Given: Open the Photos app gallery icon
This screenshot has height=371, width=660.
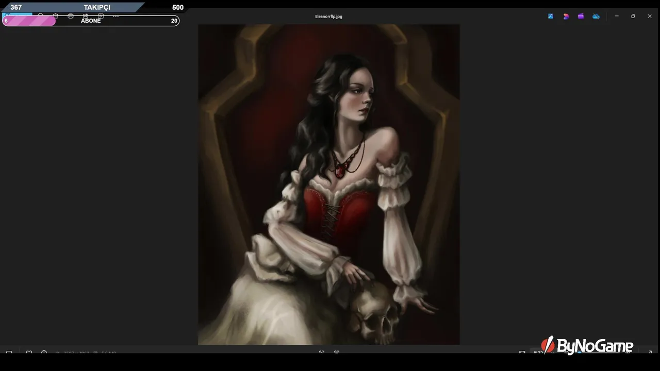Looking at the screenshot, I should coord(551,16).
